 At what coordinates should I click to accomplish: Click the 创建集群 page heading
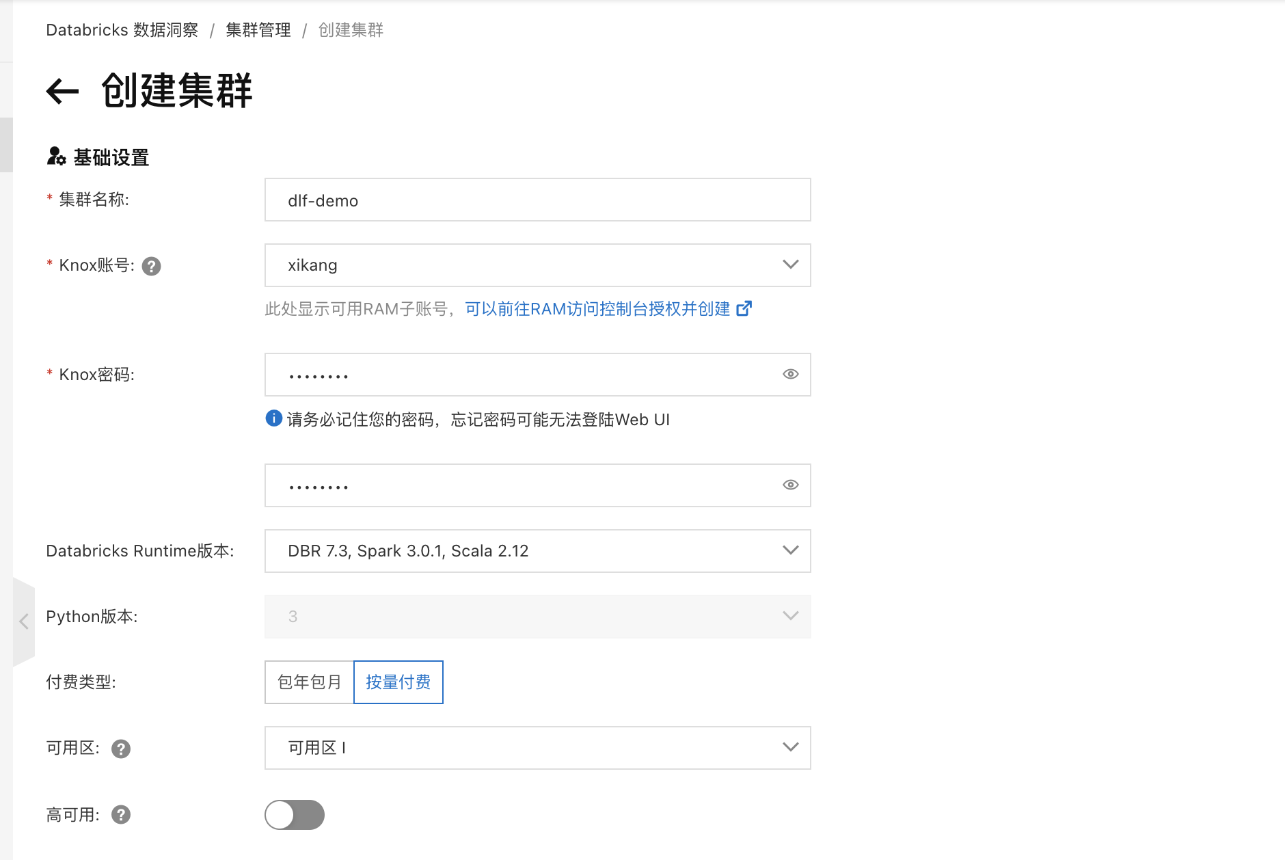pyautogui.click(x=177, y=91)
